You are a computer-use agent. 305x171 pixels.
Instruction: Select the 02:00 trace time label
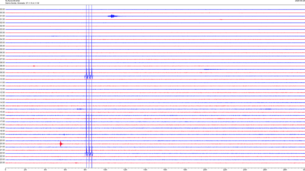3,23
